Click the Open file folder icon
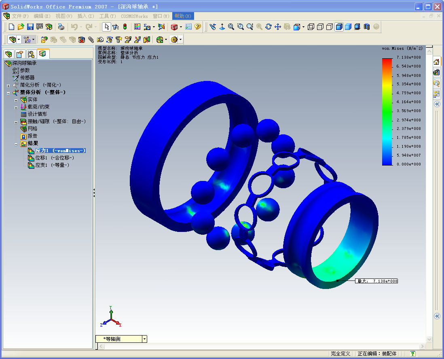 21,27
